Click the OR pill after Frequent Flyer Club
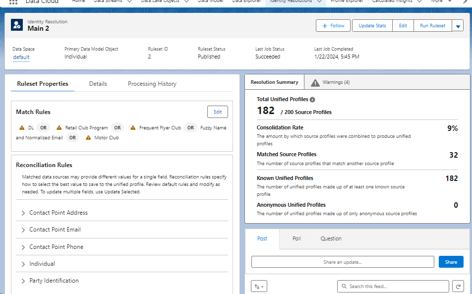This screenshot has width=472, height=294. [190, 128]
